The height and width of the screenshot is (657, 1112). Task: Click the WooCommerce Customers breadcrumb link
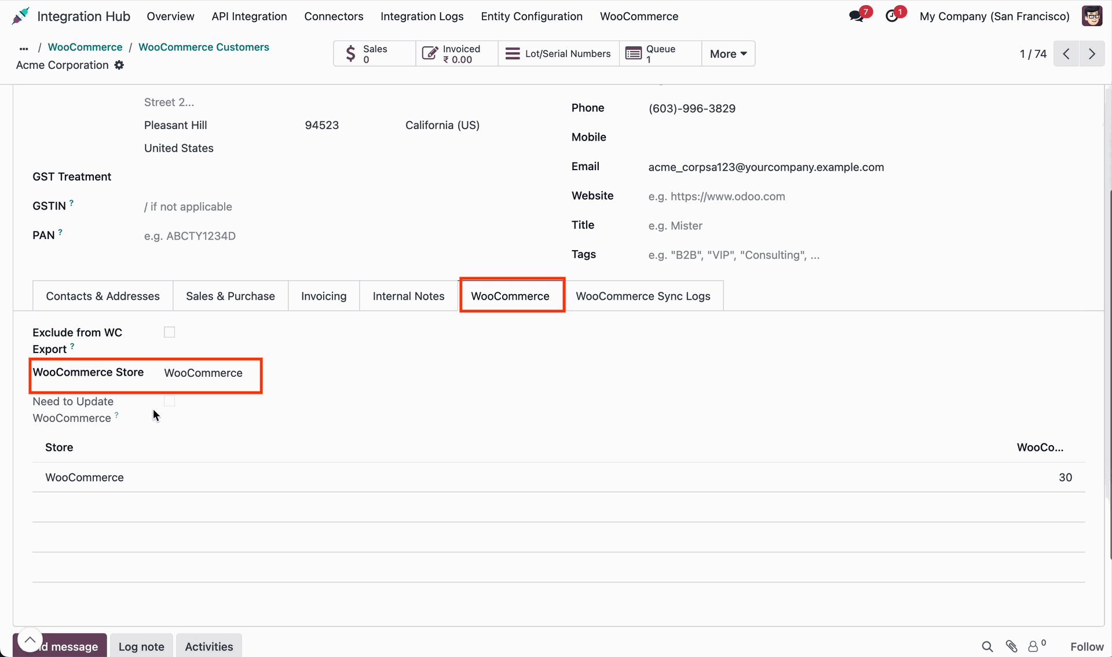pyautogui.click(x=204, y=47)
